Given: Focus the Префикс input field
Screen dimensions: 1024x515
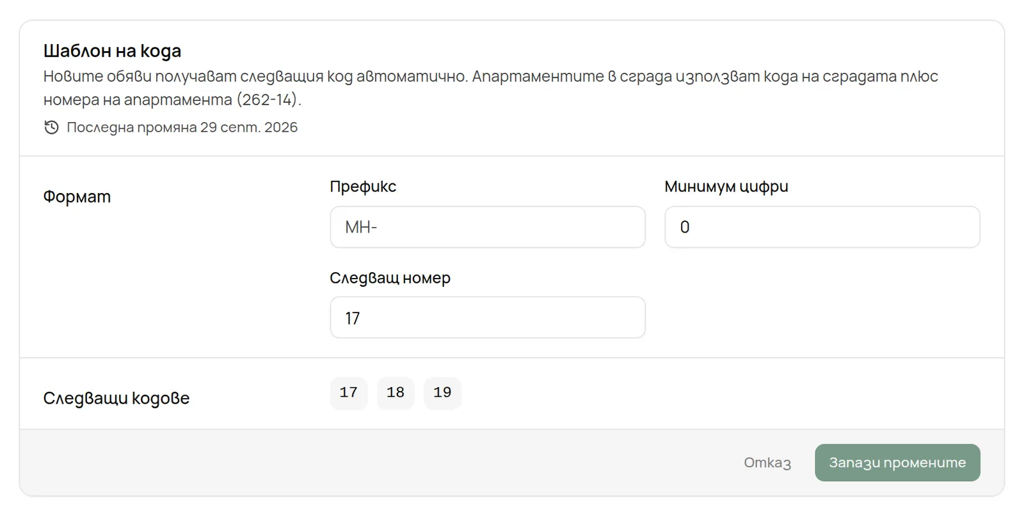Looking at the screenshot, I should pos(487,227).
